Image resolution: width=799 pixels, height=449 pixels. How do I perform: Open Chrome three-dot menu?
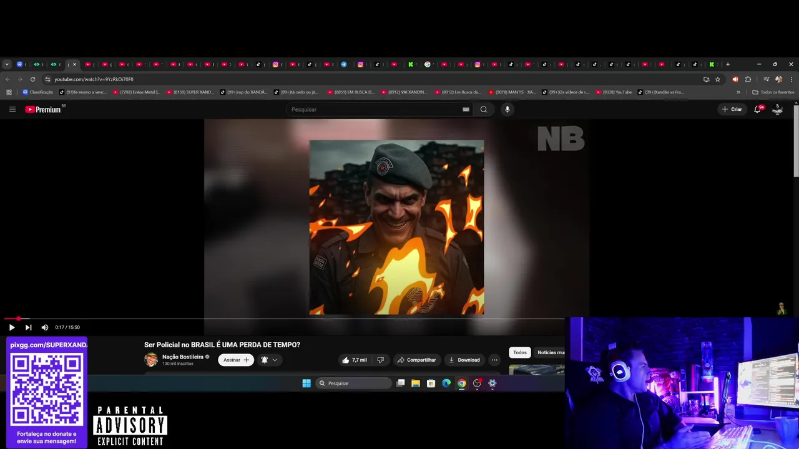pyautogui.click(x=792, y=79)
